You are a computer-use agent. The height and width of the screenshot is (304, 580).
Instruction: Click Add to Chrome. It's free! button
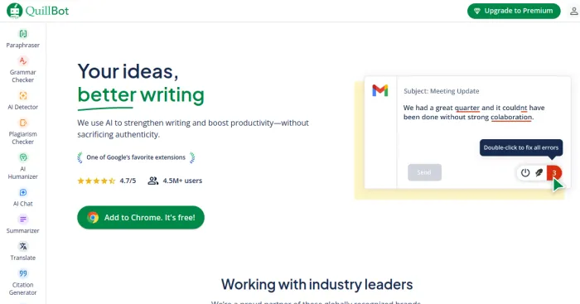pos(141,218)
